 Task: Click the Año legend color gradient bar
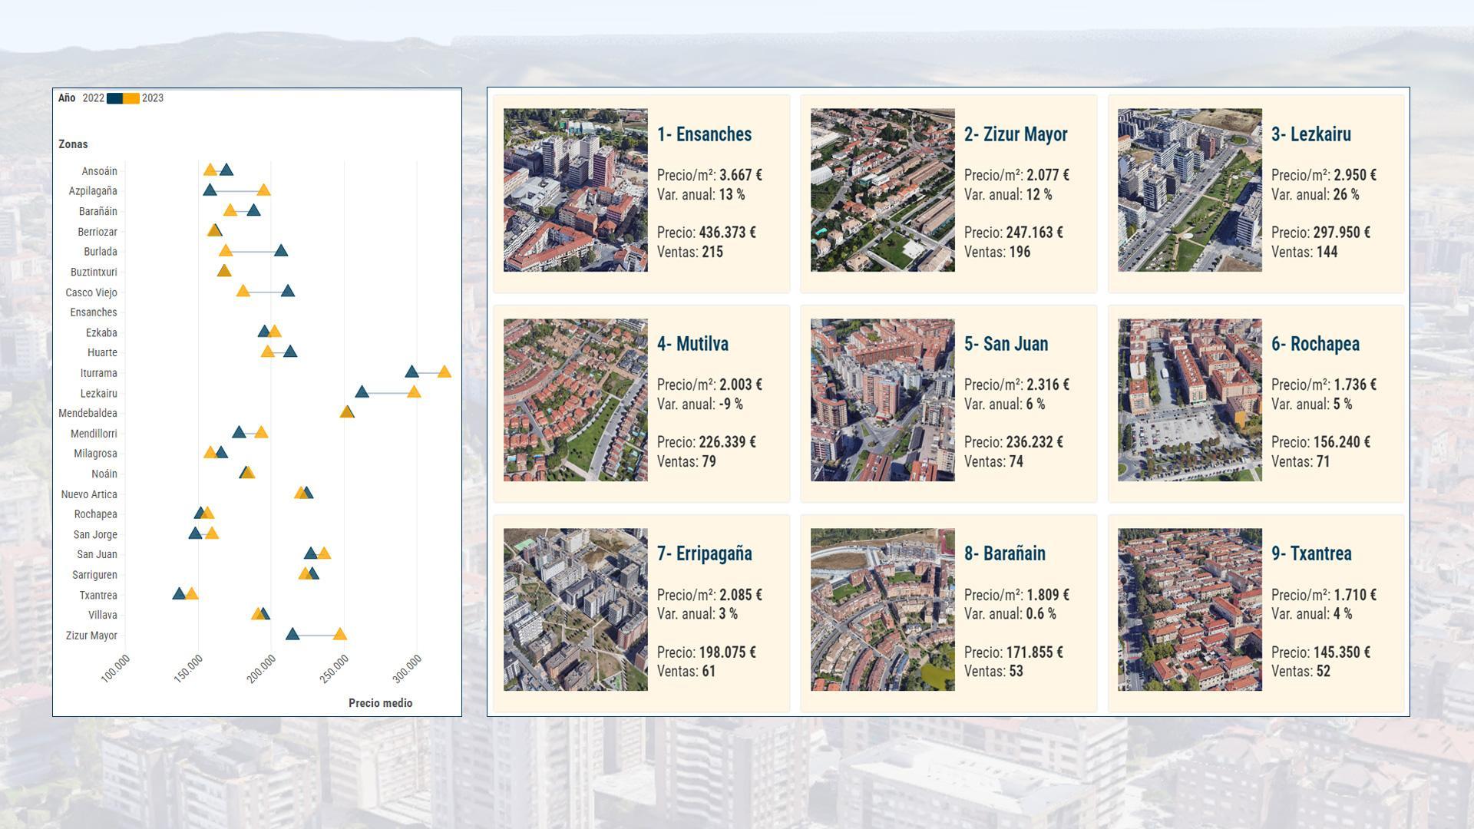pos(121,98)
